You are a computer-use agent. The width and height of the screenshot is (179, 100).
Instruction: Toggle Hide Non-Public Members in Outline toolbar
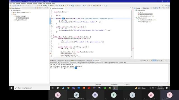(x=161, y=8)
